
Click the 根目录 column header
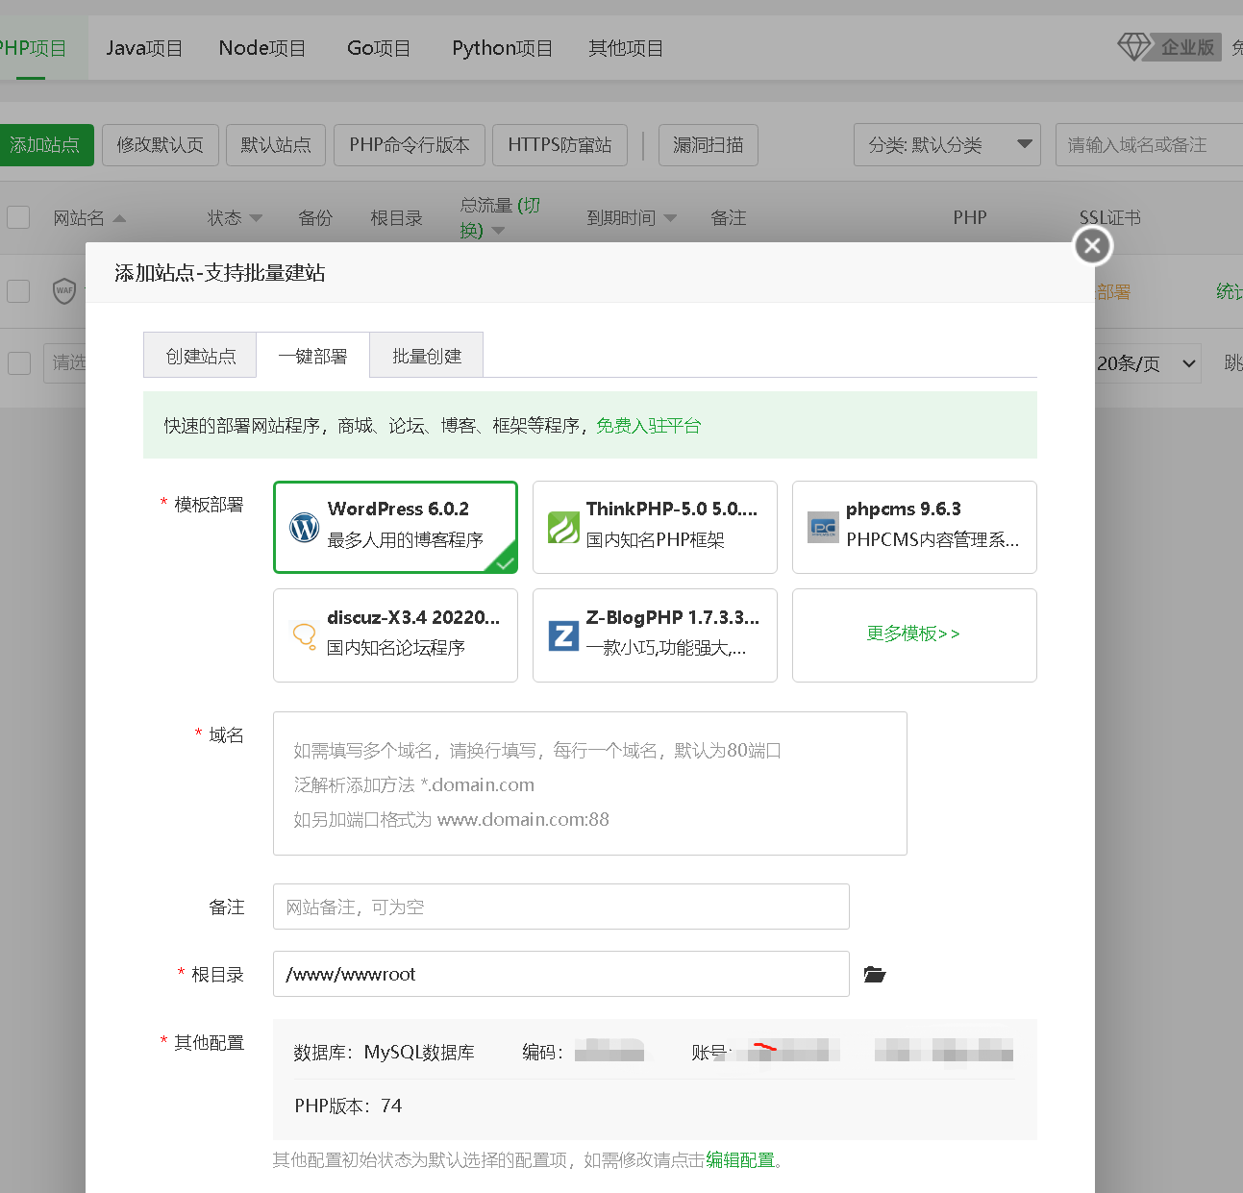pyautogui.click(x=397, y=218)
